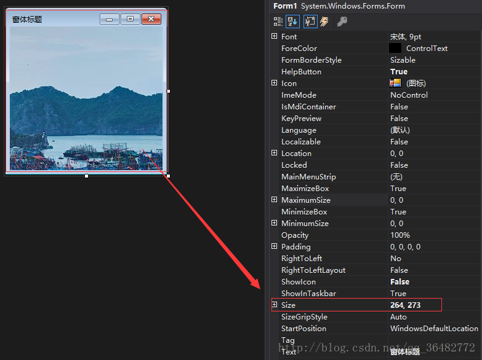This screenshot has height=360, width=482.
Task: Click the StartPosition WindowsDefaultLocation value
Action: (x=434, y=329)
